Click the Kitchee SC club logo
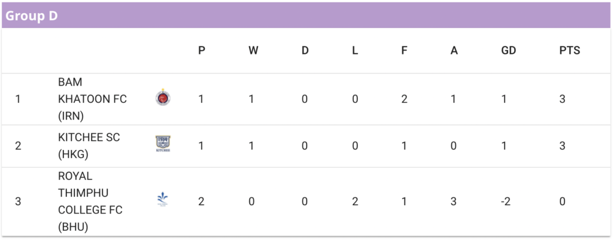 [163, 144]
